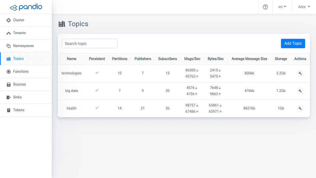
Task: Click publishers count 21 in health row
Action: coord(143,108)
